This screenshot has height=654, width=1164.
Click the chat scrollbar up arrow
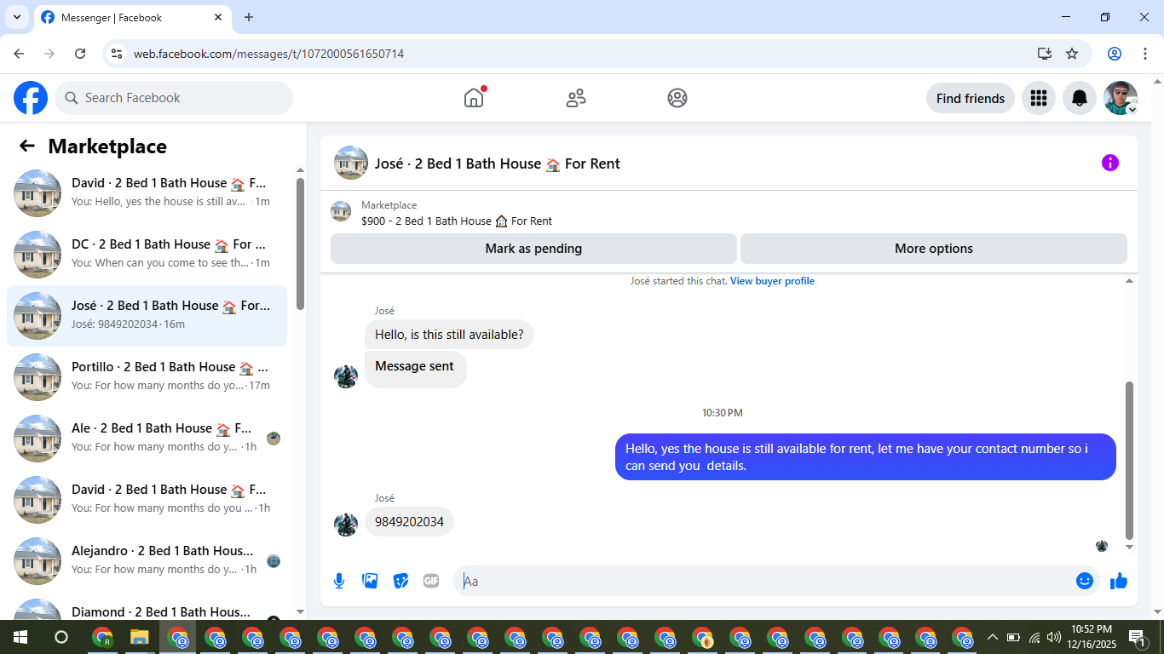point(1130,281)
